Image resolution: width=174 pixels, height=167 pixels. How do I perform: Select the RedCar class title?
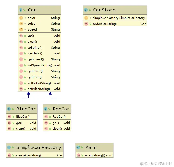click(61, 109)
